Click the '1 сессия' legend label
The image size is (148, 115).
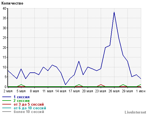(22, 97)
